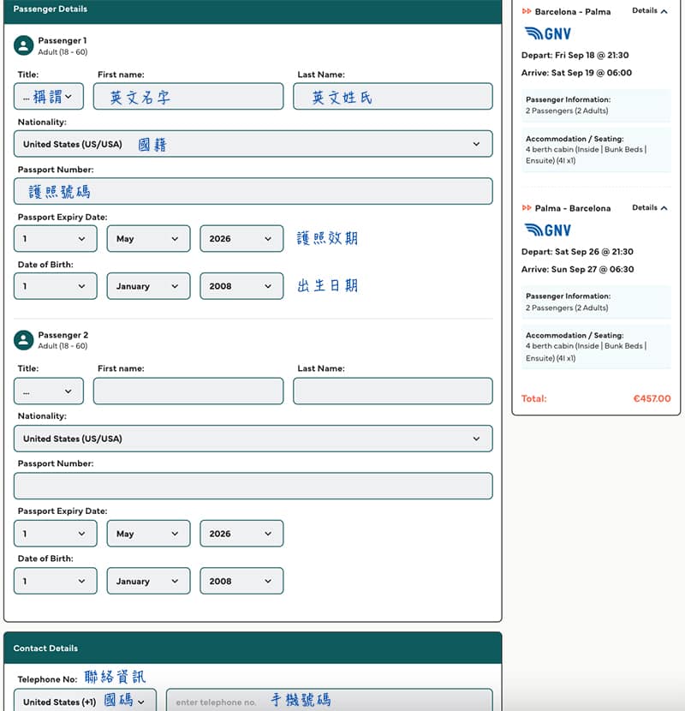Click the telephone number input field
The image size is (685, 711).
(329, 701)
